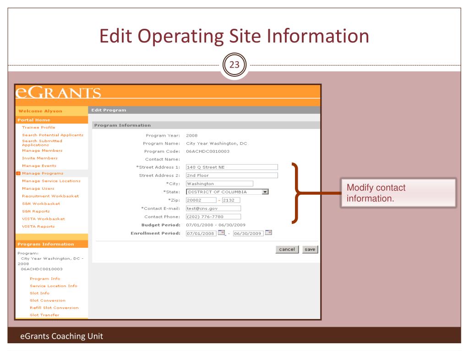
Task: Click the arrow icon beside Manage Programs
Action: 18,173
